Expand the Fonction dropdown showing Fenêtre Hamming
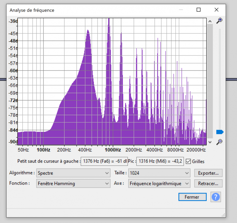Screen dimensions: 237x223 click(73, 184)
